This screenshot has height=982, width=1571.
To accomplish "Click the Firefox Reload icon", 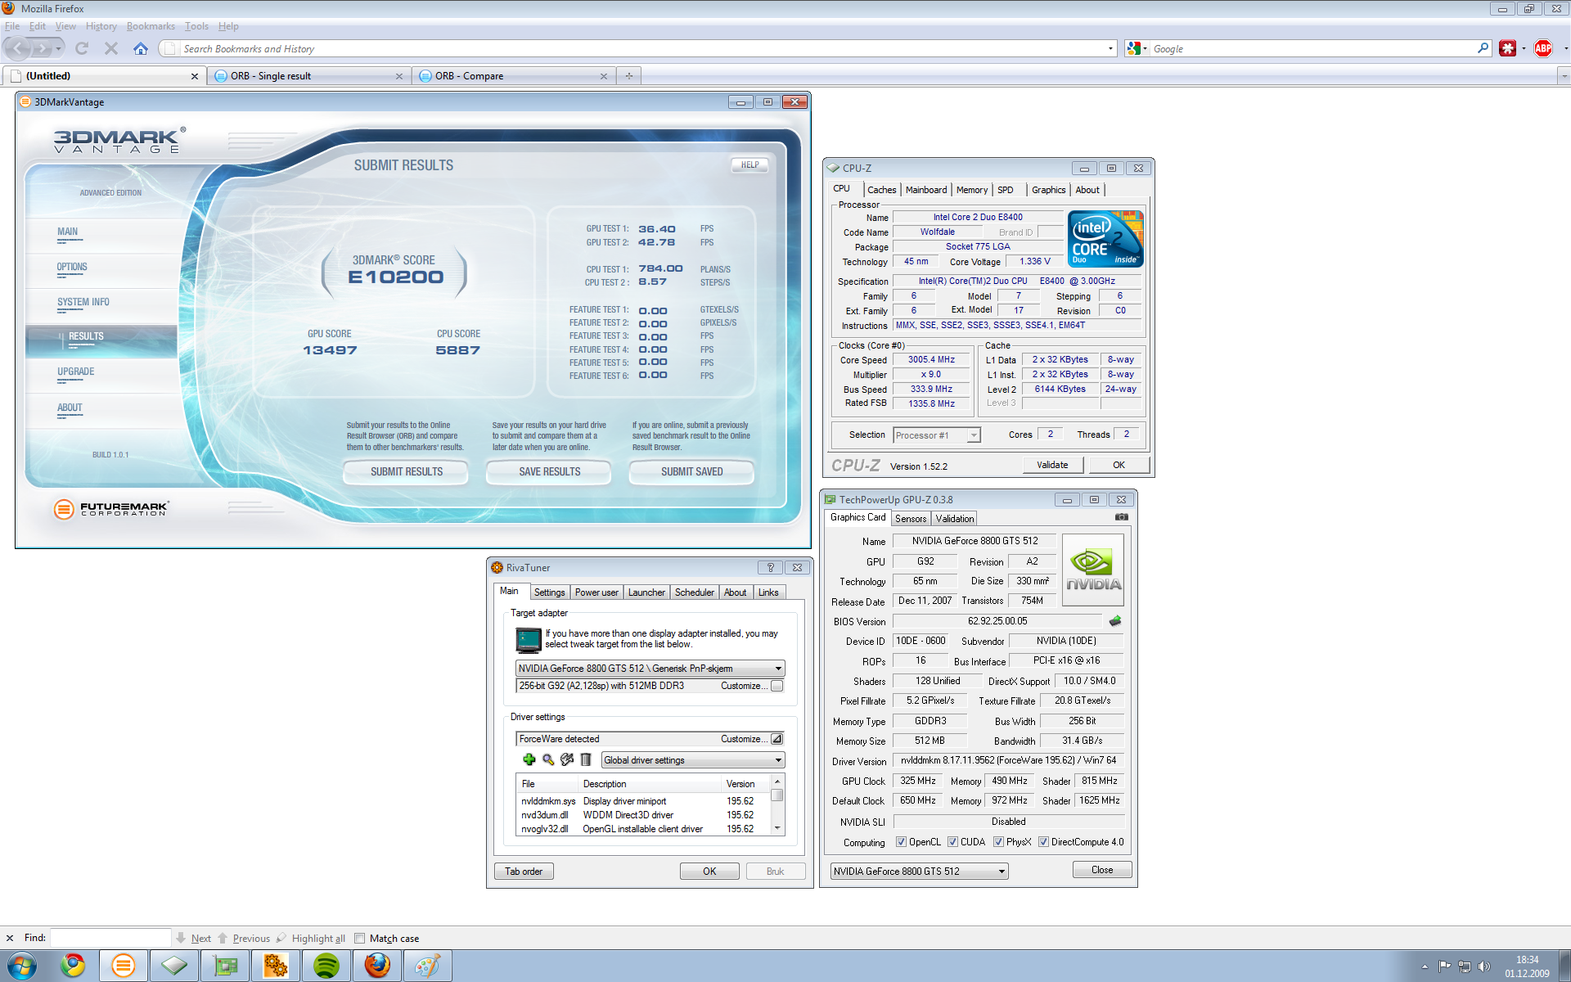I will click(82, 48).
